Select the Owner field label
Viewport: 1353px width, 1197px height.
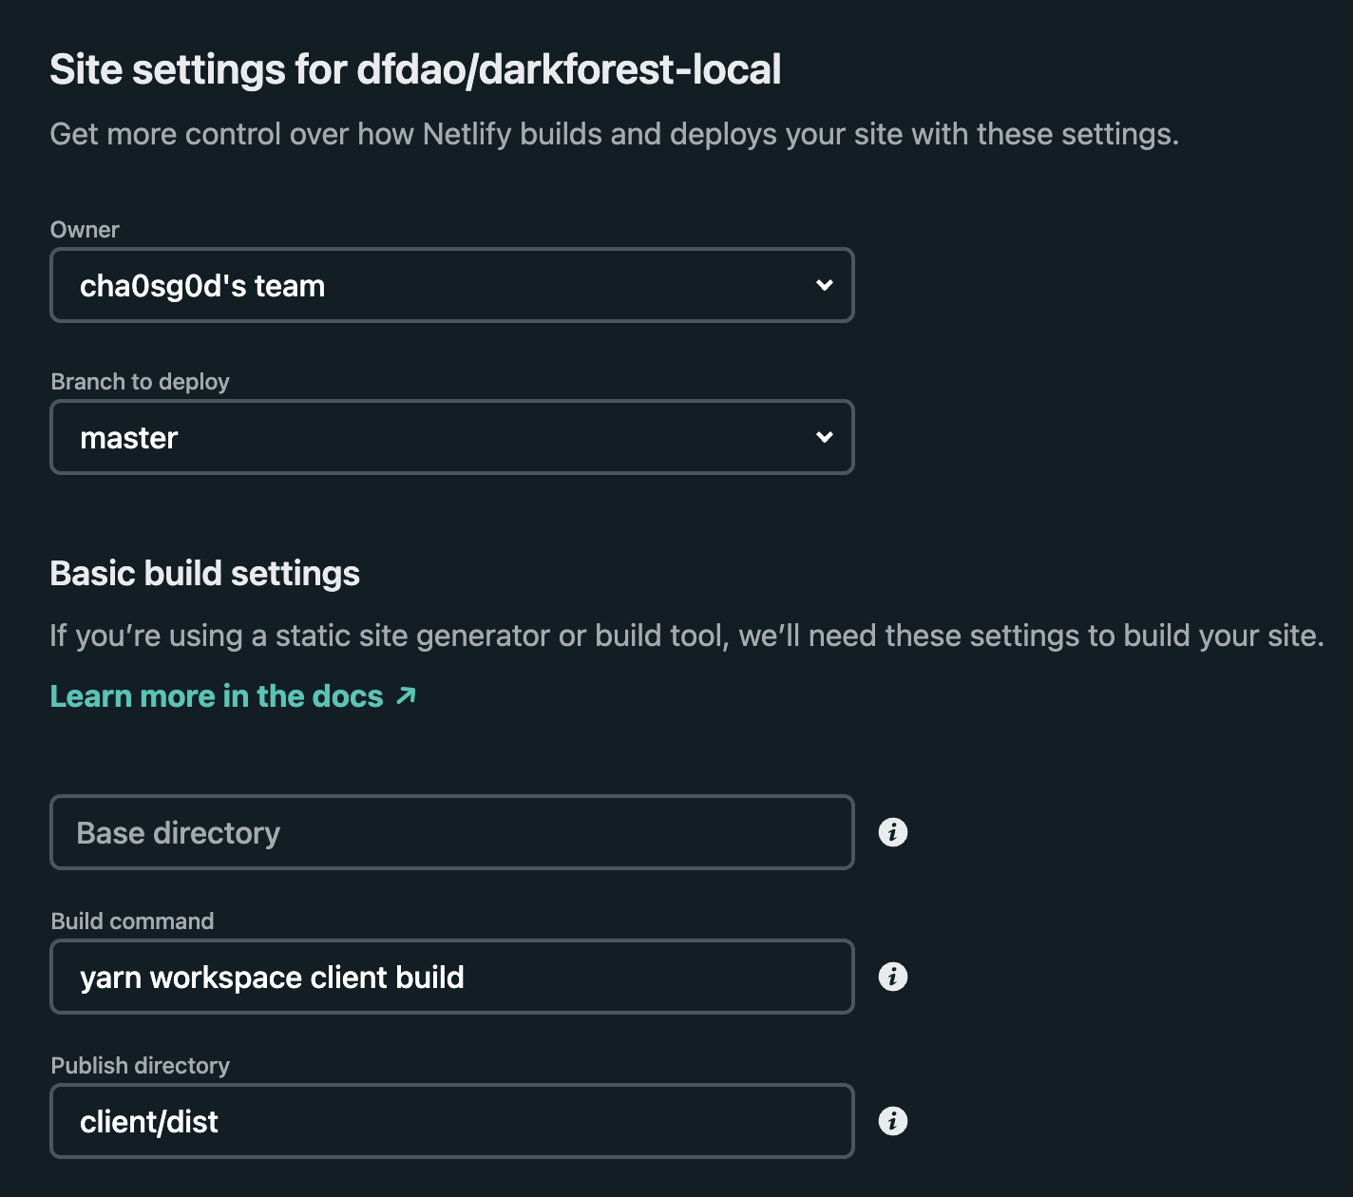click(x=85, y=230)
